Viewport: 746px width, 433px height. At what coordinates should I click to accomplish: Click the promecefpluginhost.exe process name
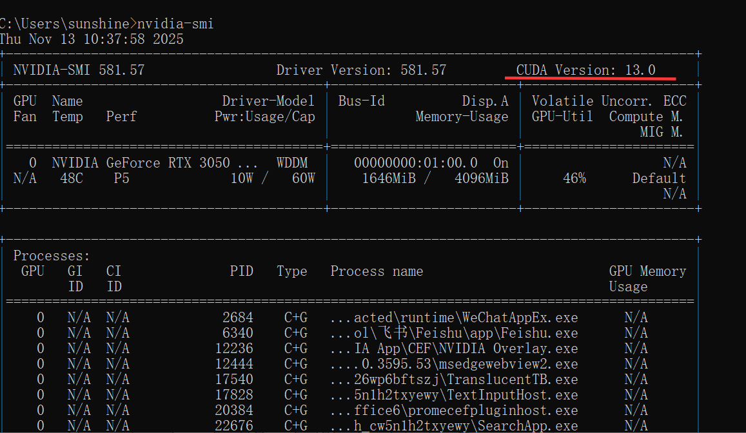[493, 410]
